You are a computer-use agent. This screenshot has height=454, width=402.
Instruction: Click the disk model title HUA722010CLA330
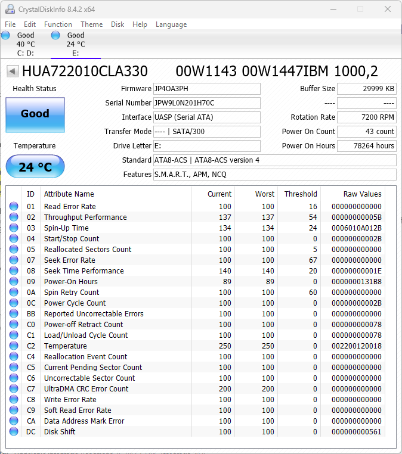(x=85, y=71)
